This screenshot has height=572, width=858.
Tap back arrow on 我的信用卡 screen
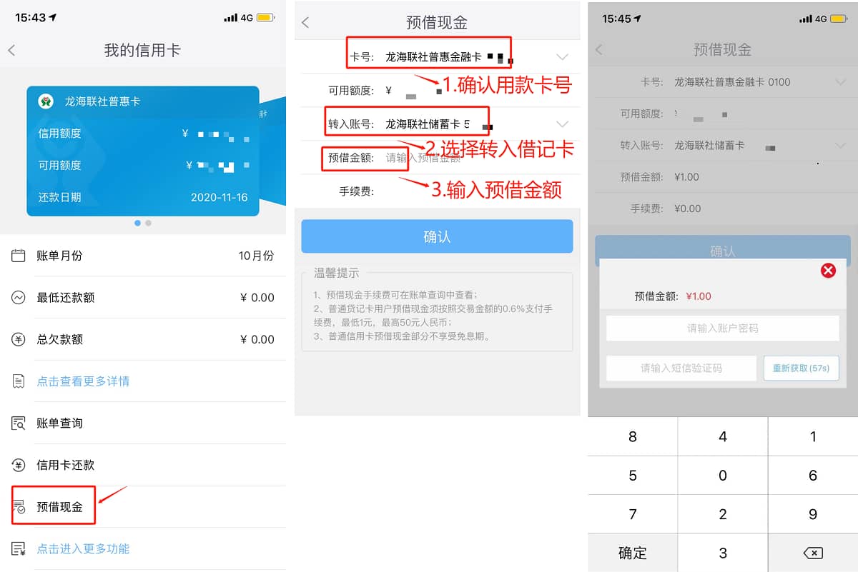[x=11, y=51]
